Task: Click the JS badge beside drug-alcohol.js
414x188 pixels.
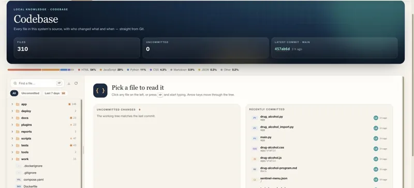Action: coord(255,159)
